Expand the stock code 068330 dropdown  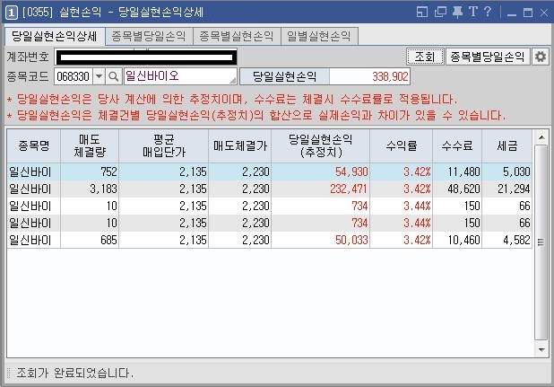(x=100, y=76)
